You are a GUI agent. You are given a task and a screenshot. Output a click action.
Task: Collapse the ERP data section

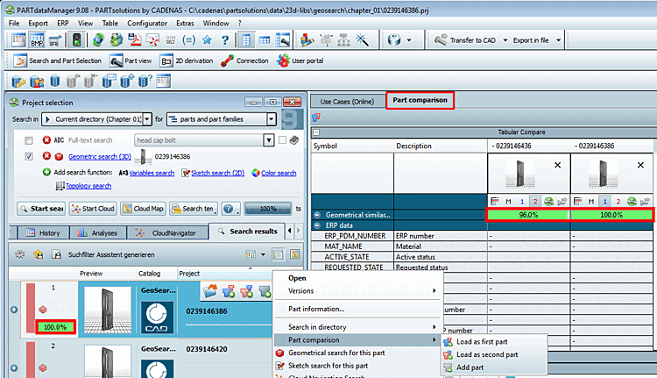pyautogui.click(x=317, y=225)
